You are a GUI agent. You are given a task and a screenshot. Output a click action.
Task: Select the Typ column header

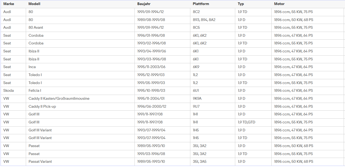click(241, 4)
